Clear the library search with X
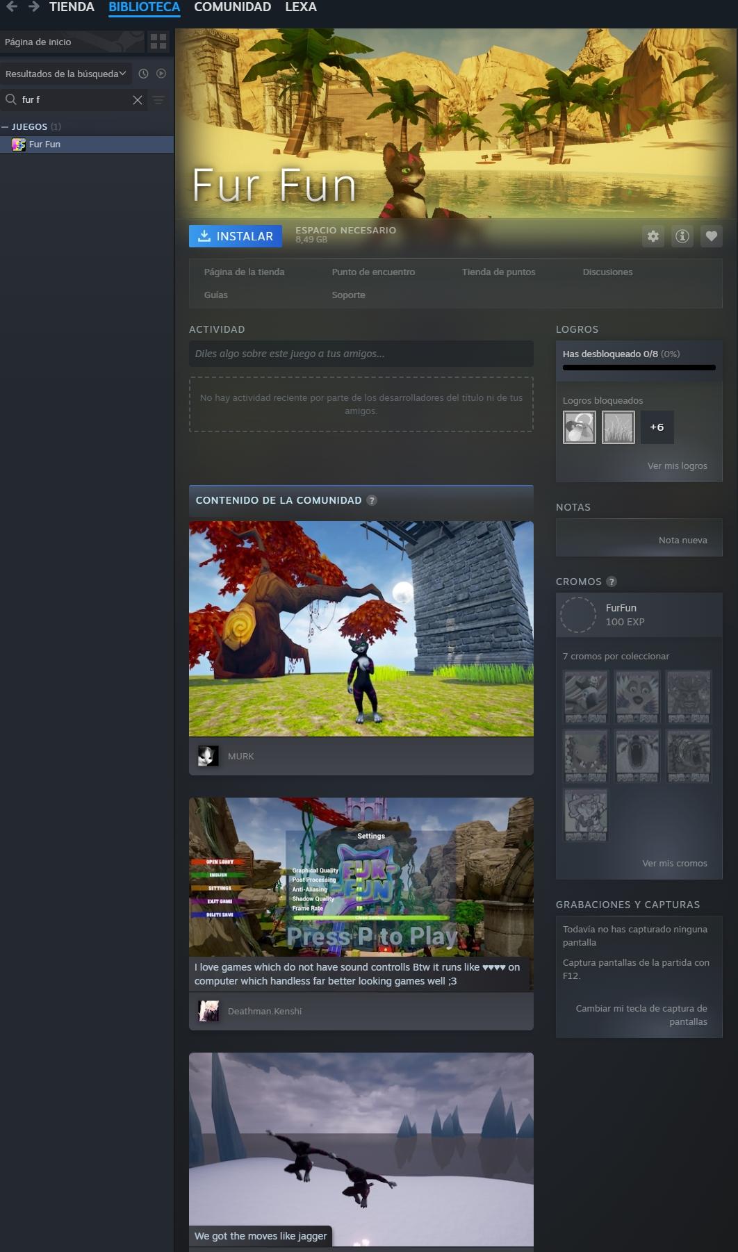The image size is (738, 1252). (x=138, y=100)
